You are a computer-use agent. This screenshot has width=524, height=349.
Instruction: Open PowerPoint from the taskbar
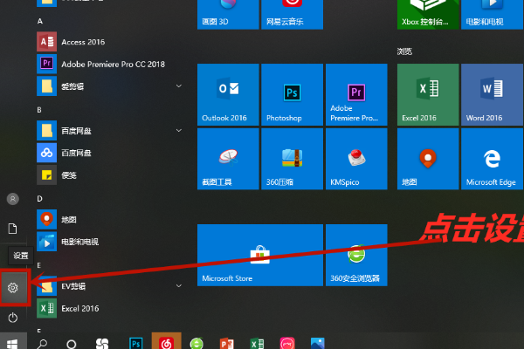(226, 343)
